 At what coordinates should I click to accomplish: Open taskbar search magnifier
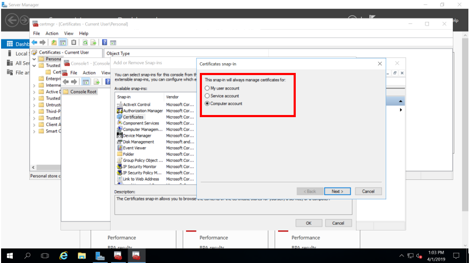click(x=28, y=256)
